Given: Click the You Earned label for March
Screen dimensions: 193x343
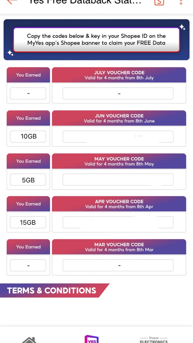Looking at the screenshot, I should tap(28, 247).
